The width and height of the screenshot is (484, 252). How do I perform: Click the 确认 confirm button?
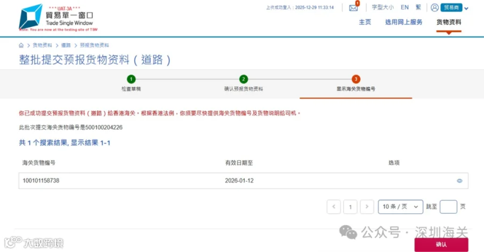441,244
